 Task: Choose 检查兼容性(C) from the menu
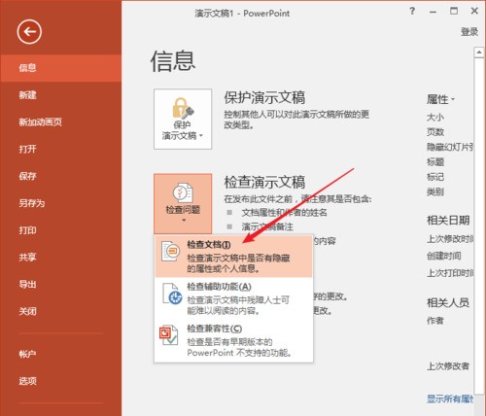point(233,340)
